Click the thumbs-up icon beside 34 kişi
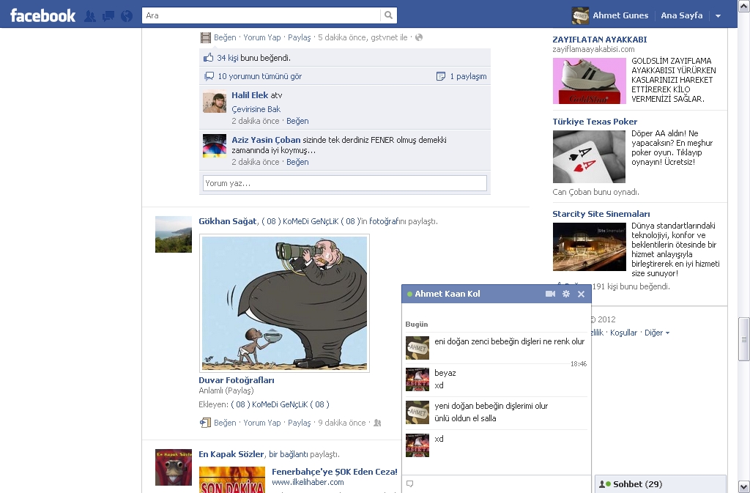Screen dimensions: 750x493 tap(208, 57)
